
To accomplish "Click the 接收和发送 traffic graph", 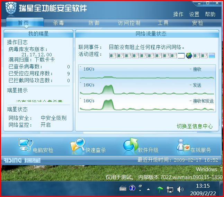I will pos(147,104).
